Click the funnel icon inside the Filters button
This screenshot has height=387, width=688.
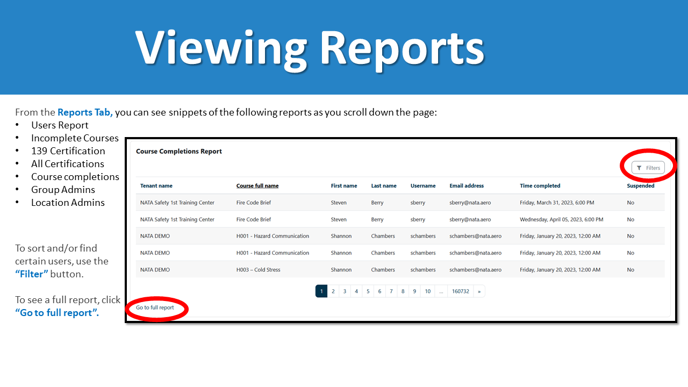pos(639,168)
